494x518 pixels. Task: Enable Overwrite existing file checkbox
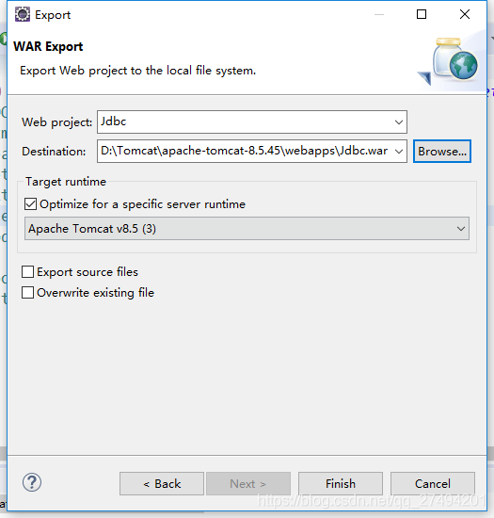tap(27, 293)
